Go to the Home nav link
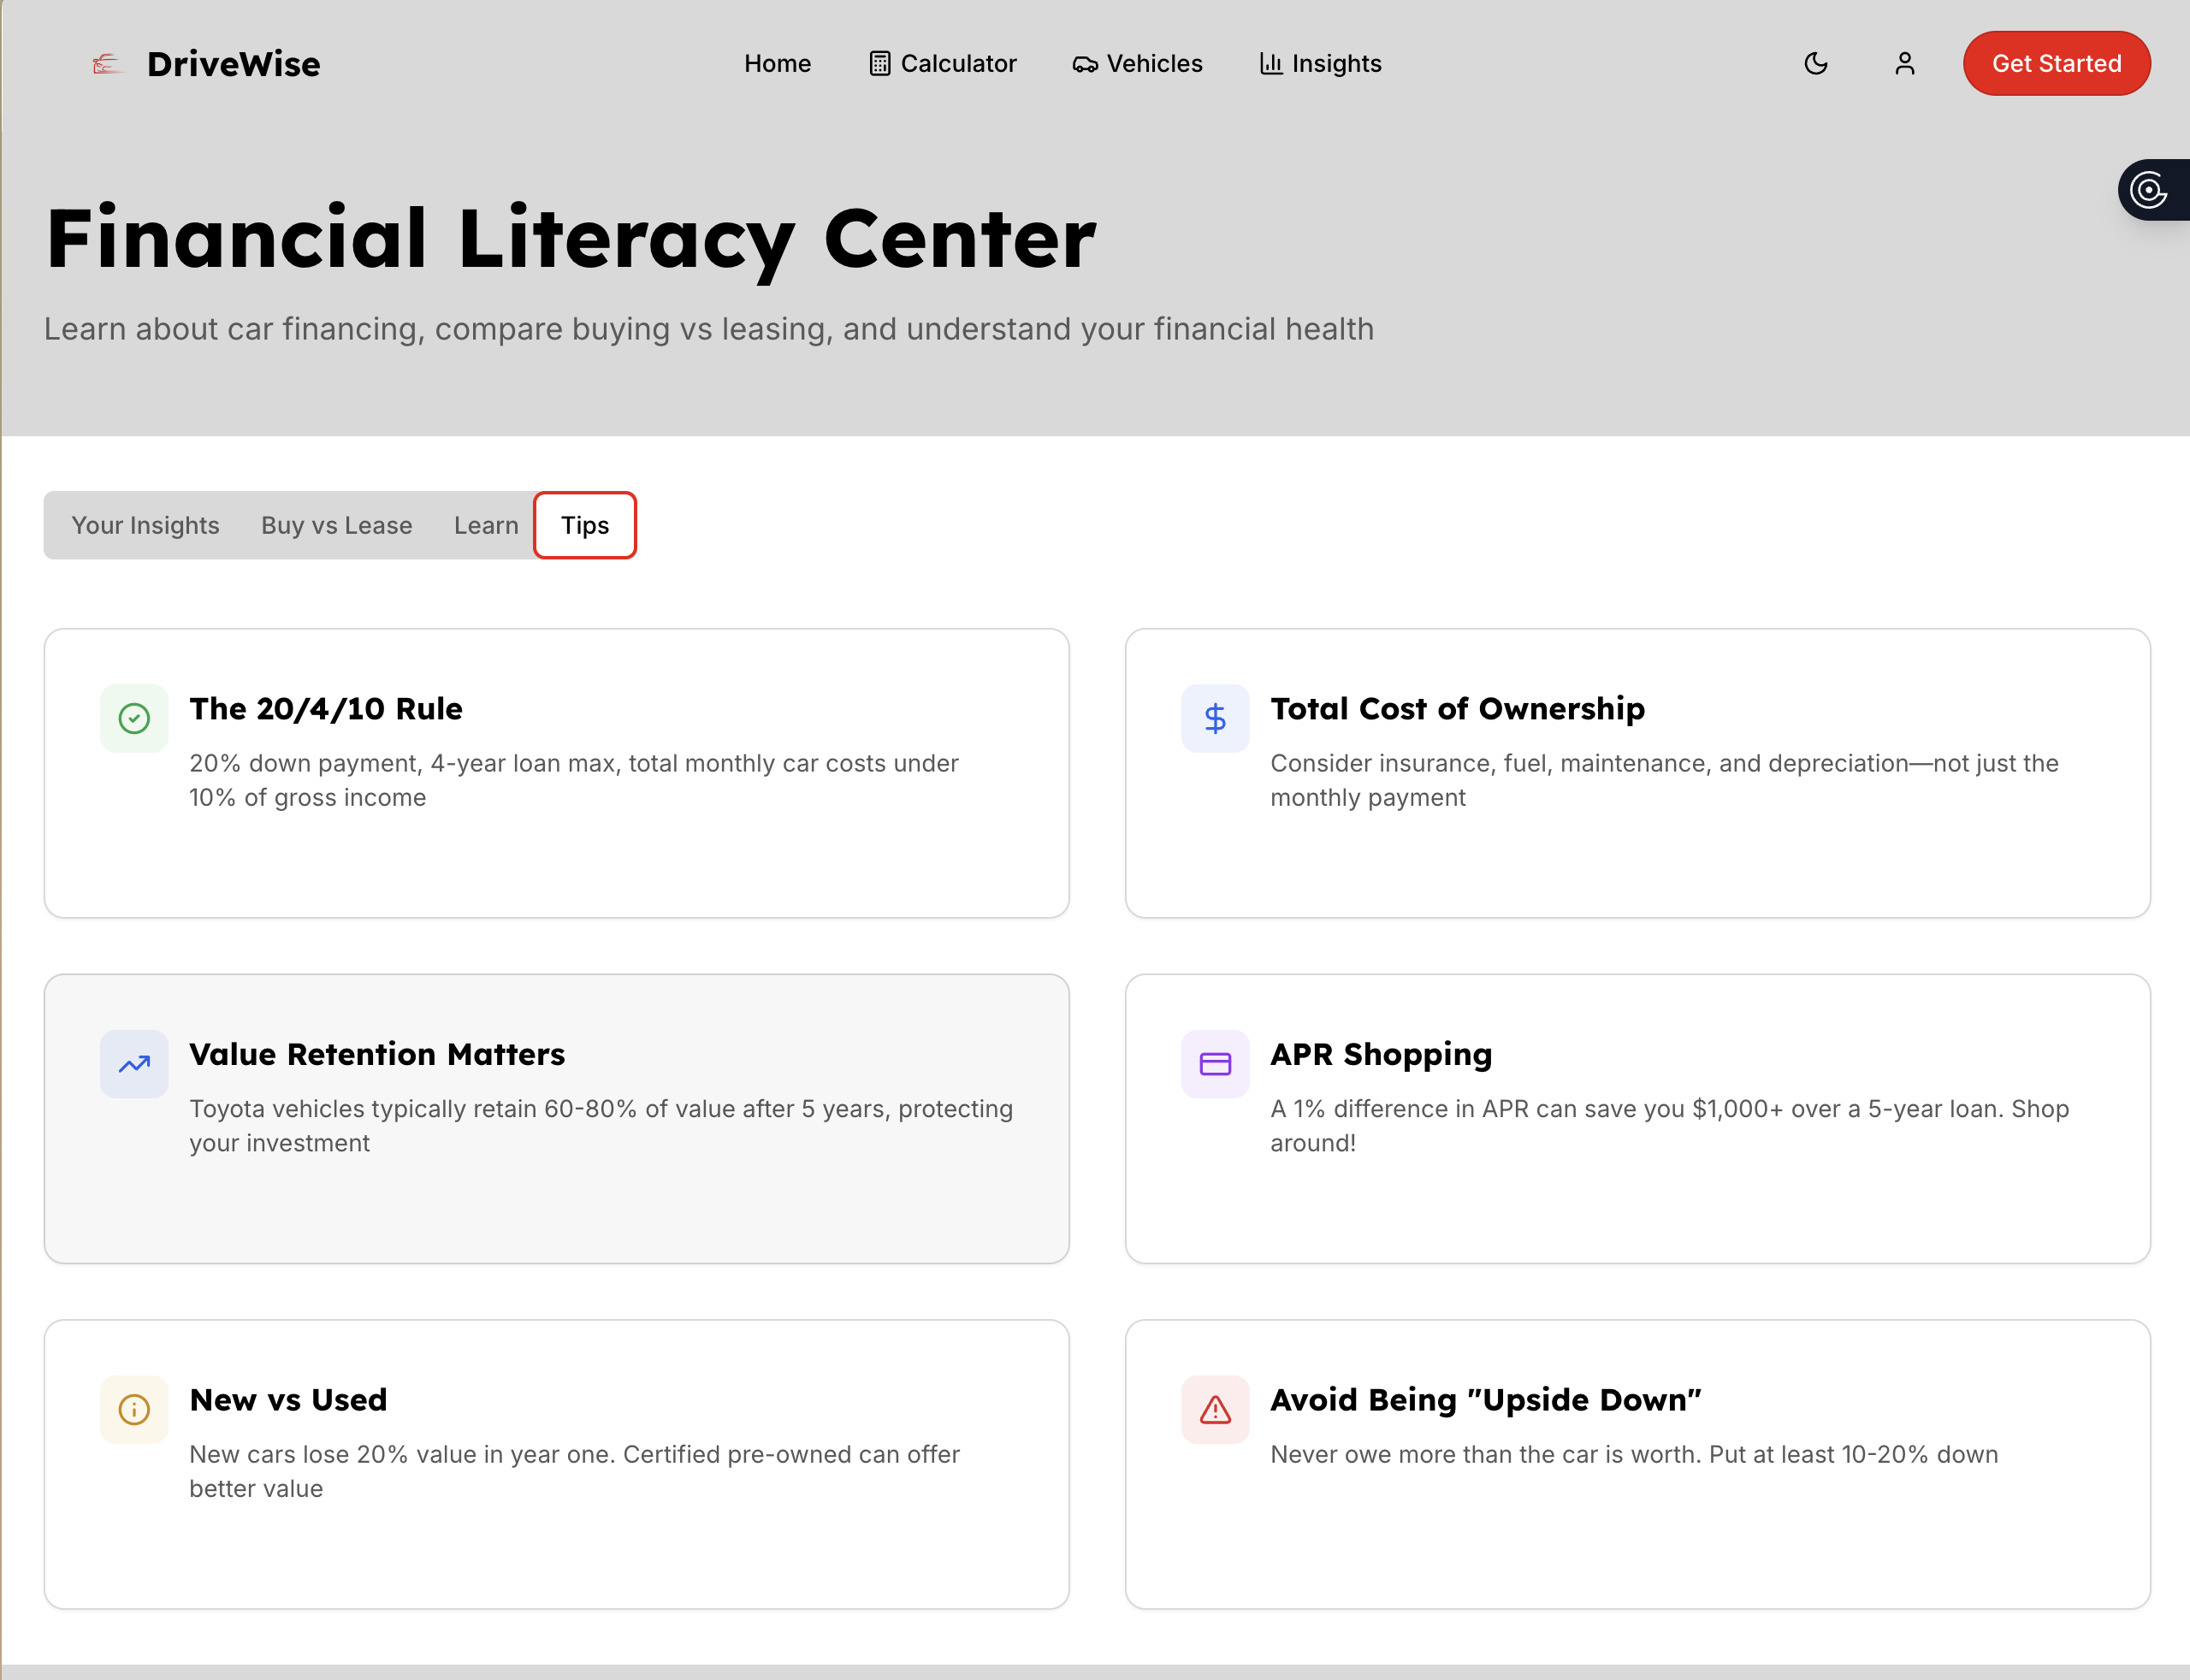The height and width of the screenshot is (1680, 2190). point(777,64)
